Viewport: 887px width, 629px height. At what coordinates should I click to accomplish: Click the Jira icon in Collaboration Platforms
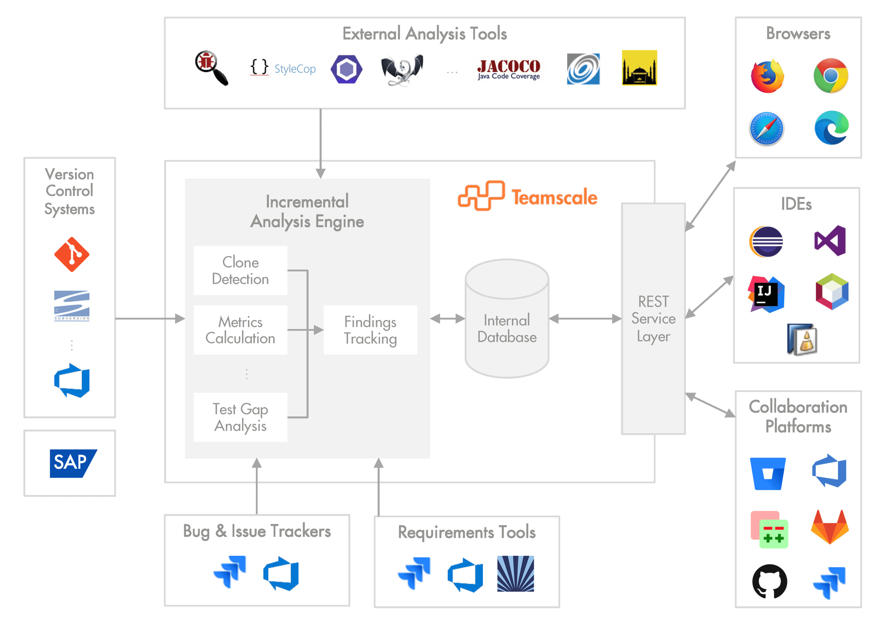829,583
